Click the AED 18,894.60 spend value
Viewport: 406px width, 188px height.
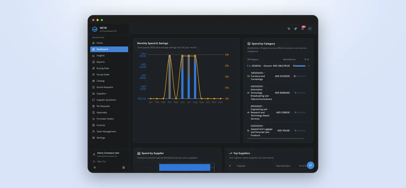(282, 93)
